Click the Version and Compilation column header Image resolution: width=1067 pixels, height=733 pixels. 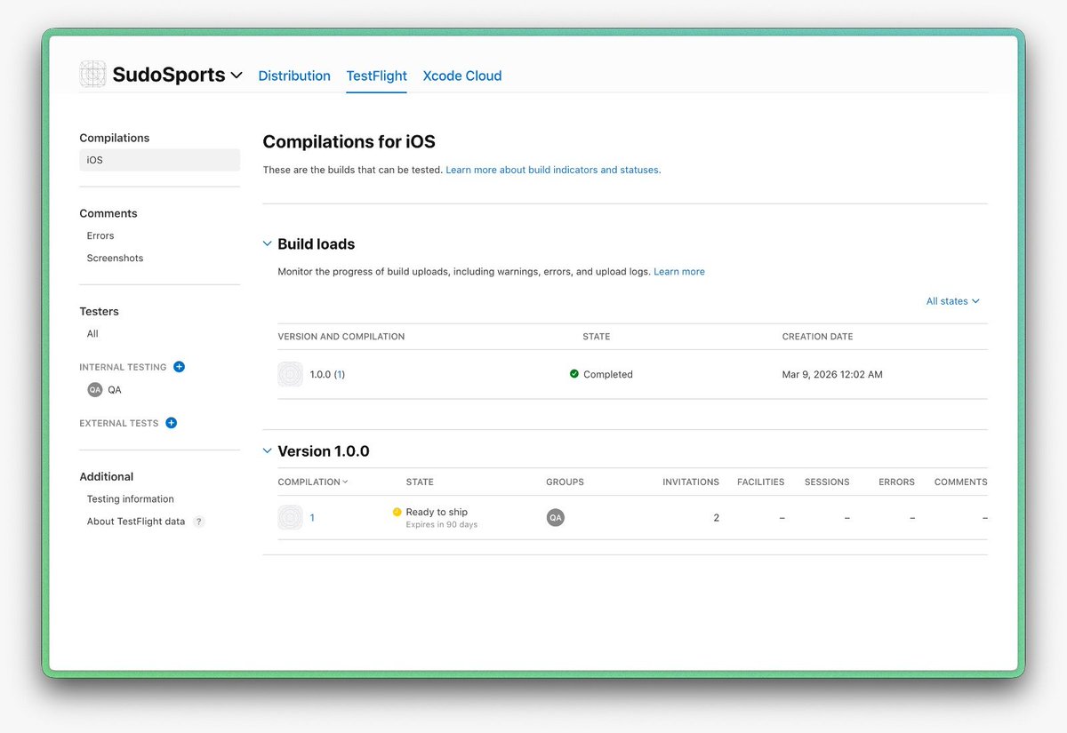click(341, 337)
